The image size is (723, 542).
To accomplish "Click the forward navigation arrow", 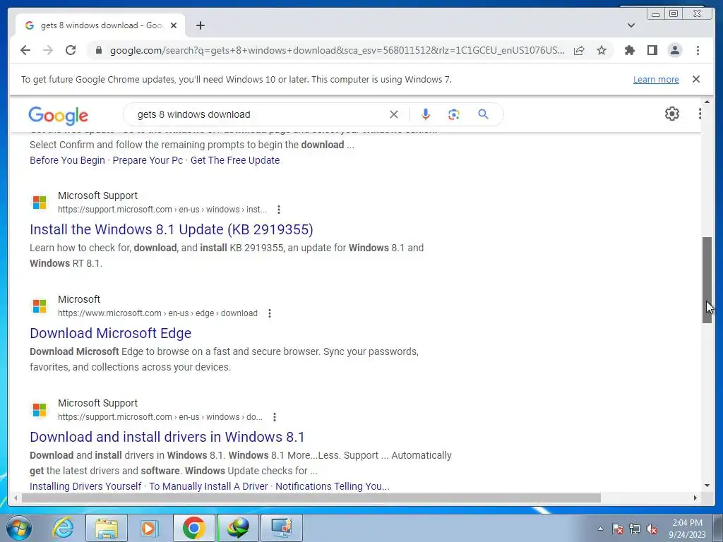I will click(48, 50).
